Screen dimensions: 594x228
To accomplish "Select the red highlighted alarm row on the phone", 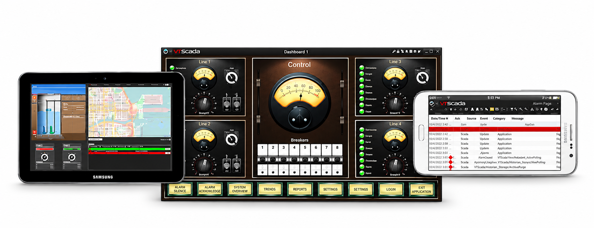I will click(494, 129).
